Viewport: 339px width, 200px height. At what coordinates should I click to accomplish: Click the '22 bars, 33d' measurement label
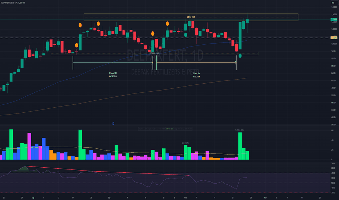[196, 73]
